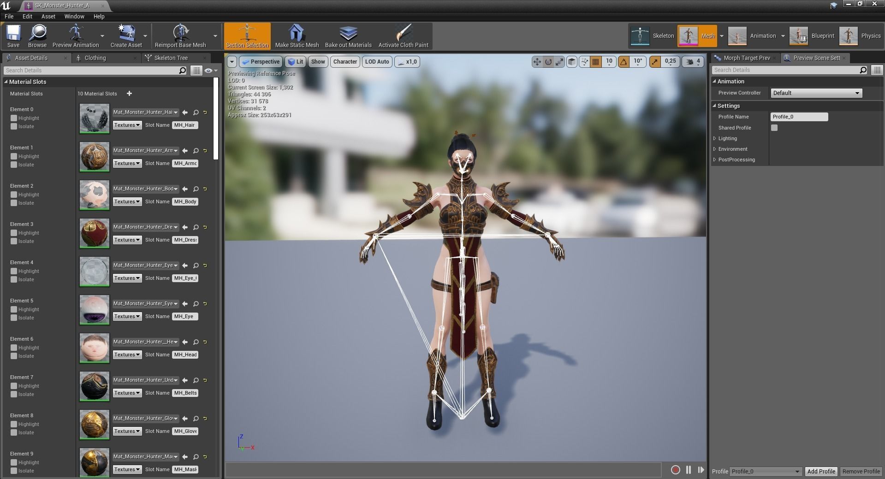
Task: Enable Isolate for Element 0
Action: tap(14, 126)
